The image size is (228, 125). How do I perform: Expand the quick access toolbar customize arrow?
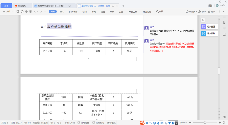[45, 12]
